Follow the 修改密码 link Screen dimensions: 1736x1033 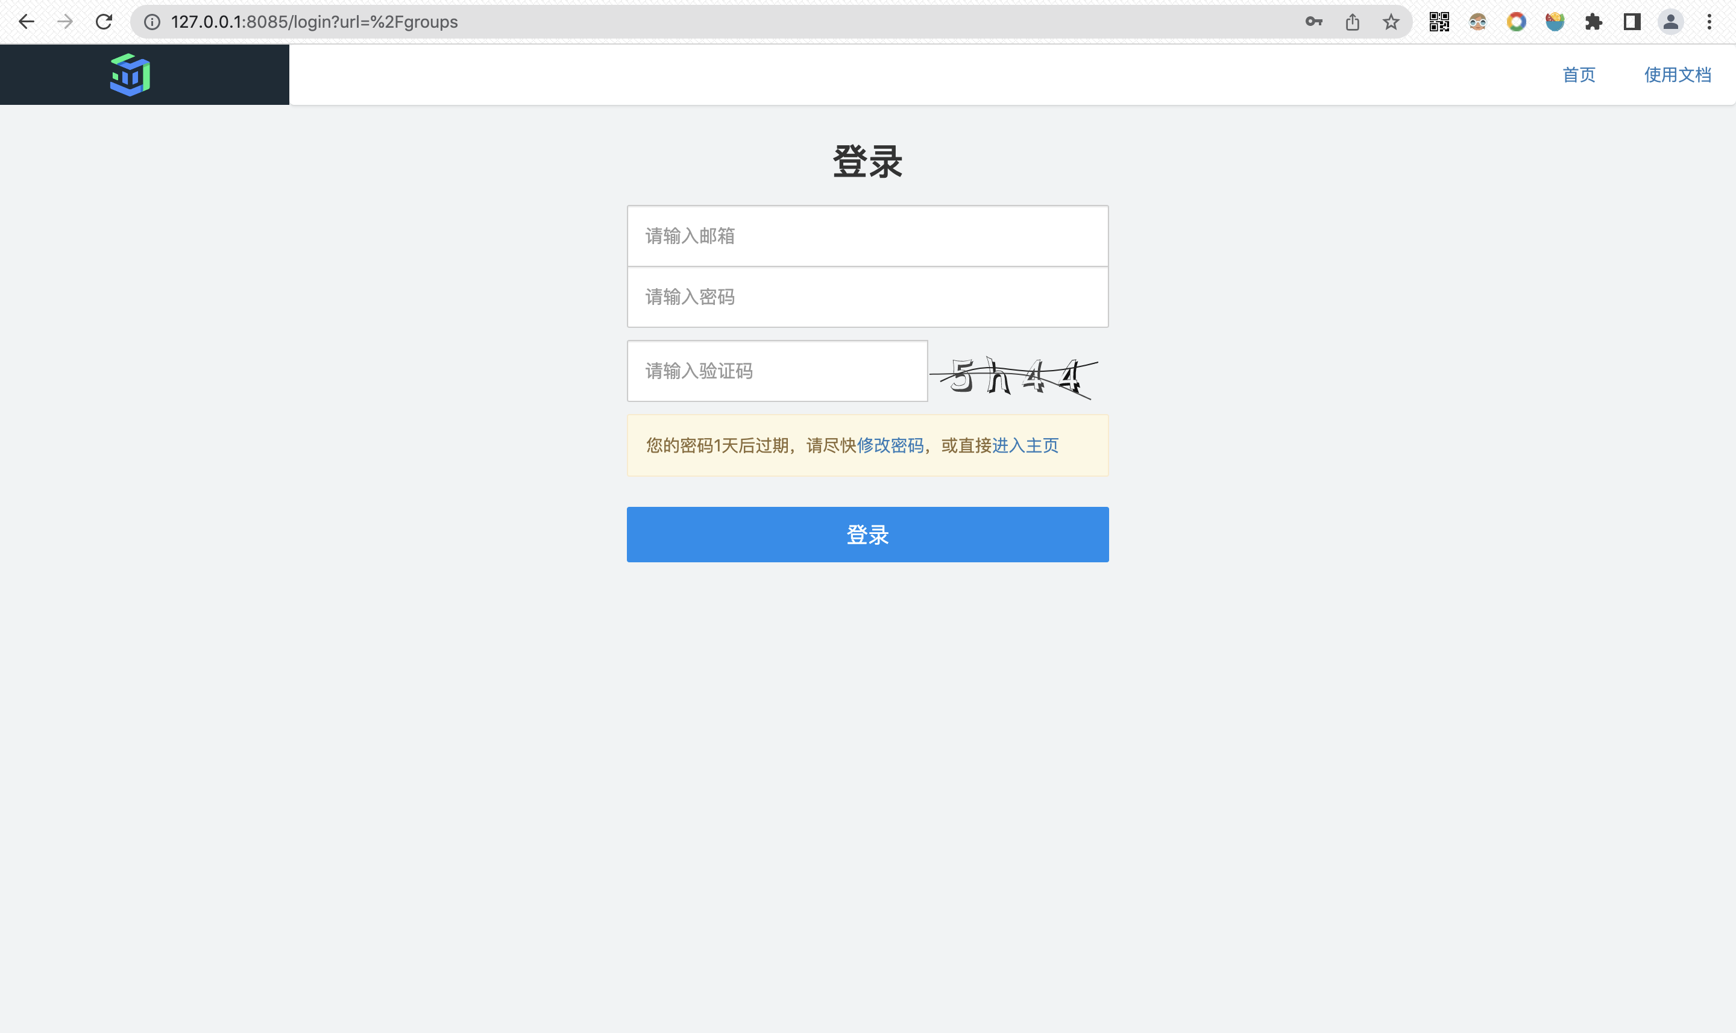pyautogui.click(x=890, y=445)
